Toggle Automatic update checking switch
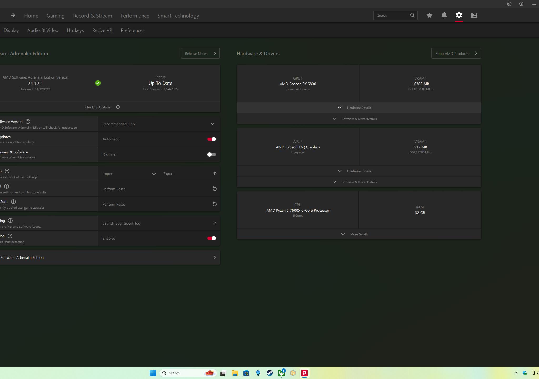The height and width of the screenshot is (379, 539). pyautogui.click(x=212, y=139)
